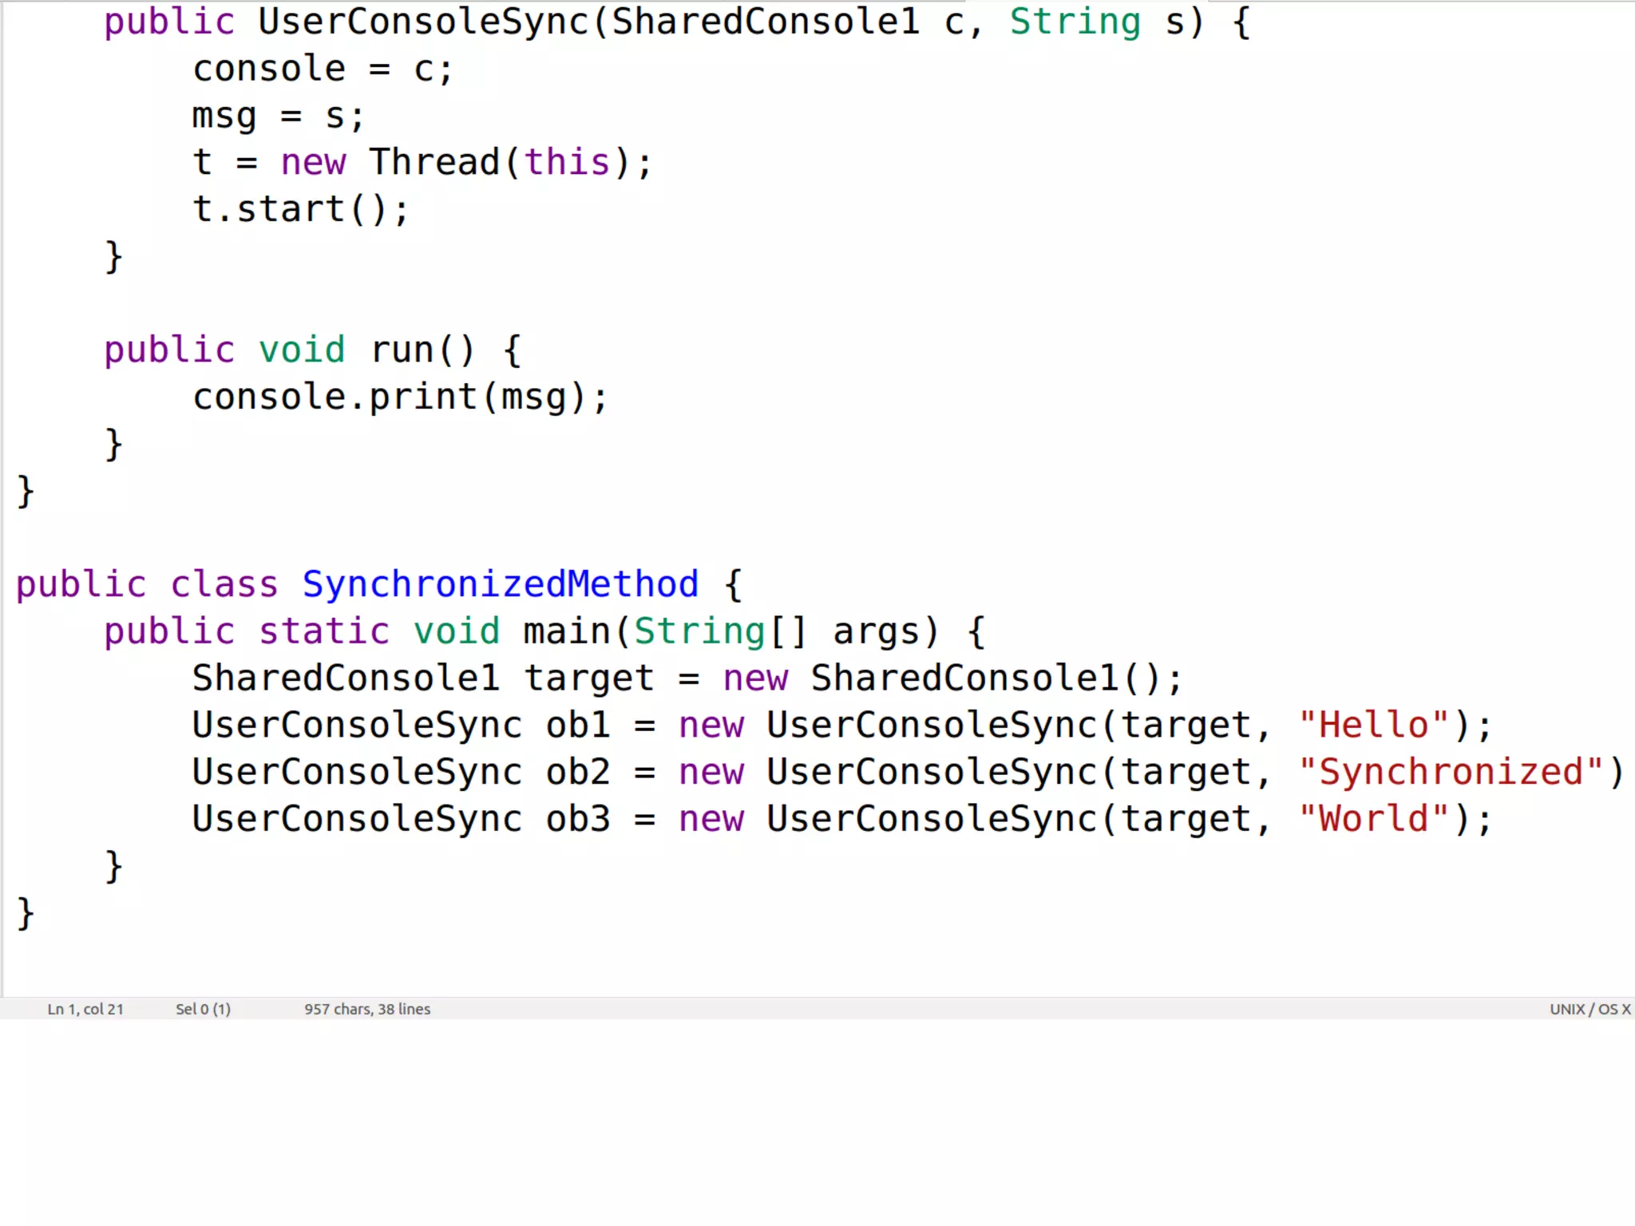Screen dimensions: 1635x1226
Task: Click the final closing brace of file
Action: [26, 912]
